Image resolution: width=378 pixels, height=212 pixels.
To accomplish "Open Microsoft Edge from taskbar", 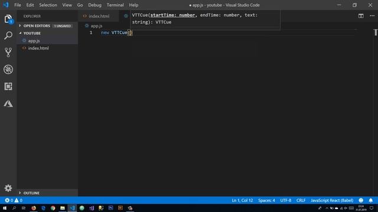I will click(x=43, y=208).
